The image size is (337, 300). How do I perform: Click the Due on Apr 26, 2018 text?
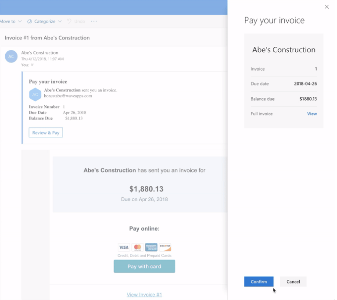[144, 199]
